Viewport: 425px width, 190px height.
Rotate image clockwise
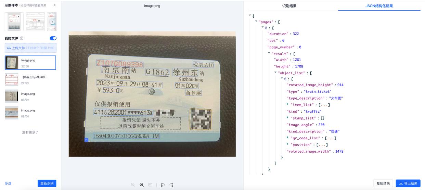pos(171,185)
